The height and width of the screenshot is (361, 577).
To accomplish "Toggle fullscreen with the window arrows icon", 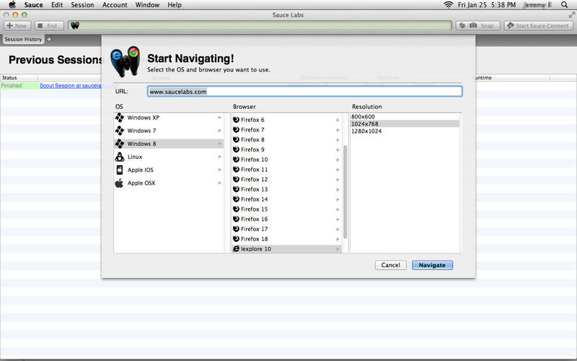I will coord(571,15).
